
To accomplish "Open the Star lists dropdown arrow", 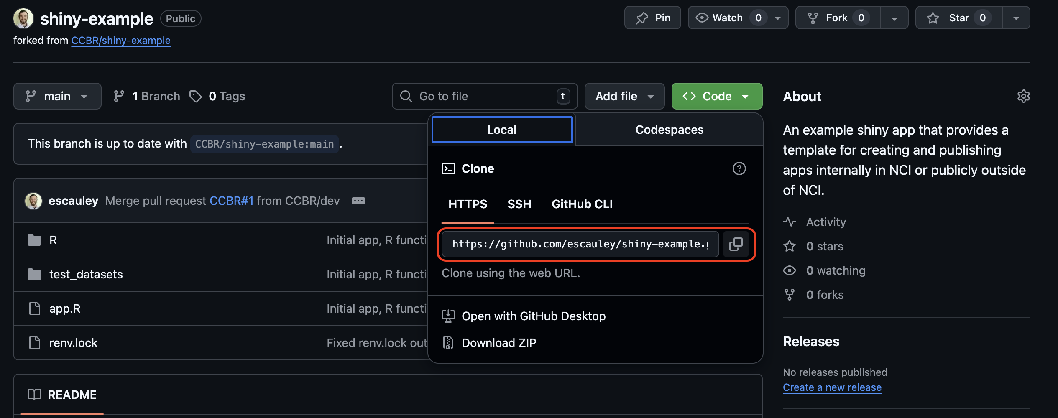I will pos(1016,18).
